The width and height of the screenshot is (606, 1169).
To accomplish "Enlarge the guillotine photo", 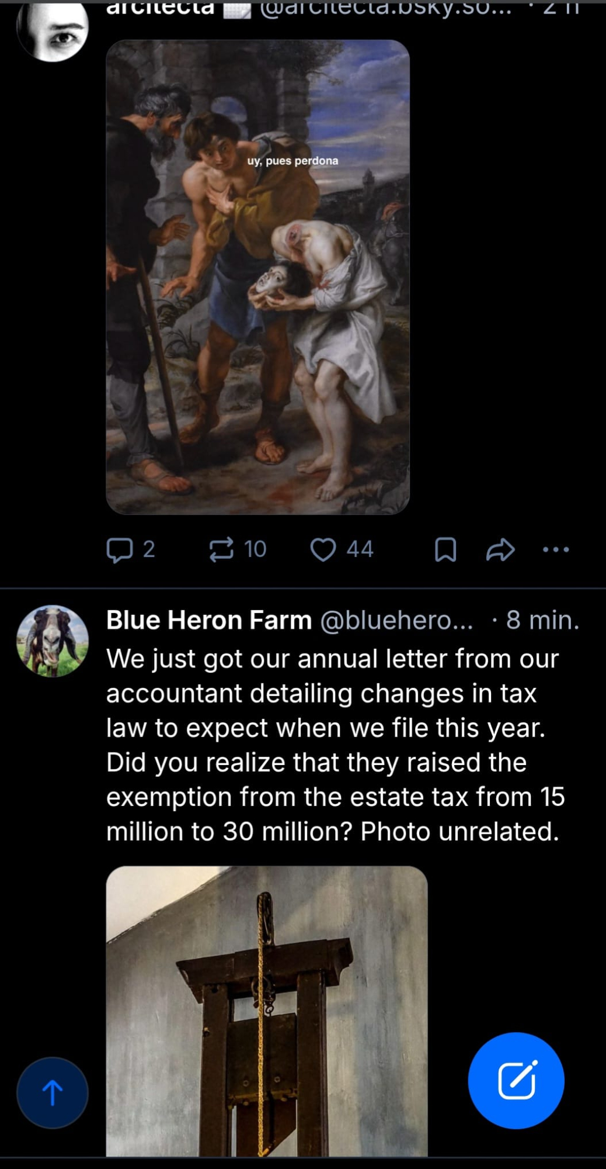I will pyautogui.click(x=267, y=1011).
